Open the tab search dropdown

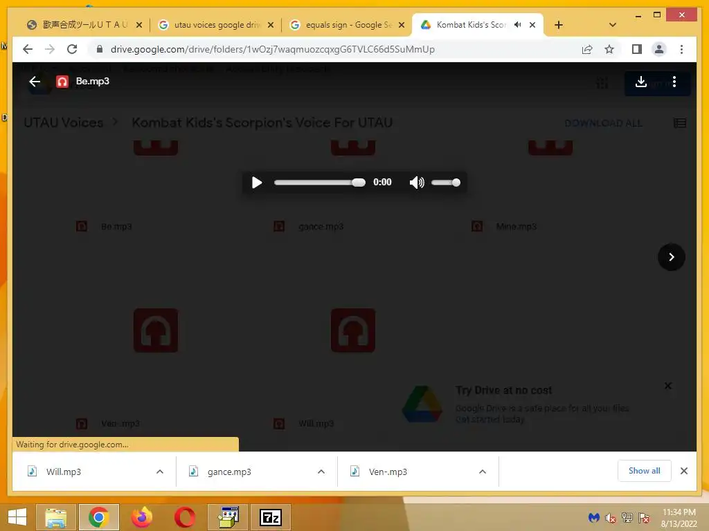coord(613,25)
